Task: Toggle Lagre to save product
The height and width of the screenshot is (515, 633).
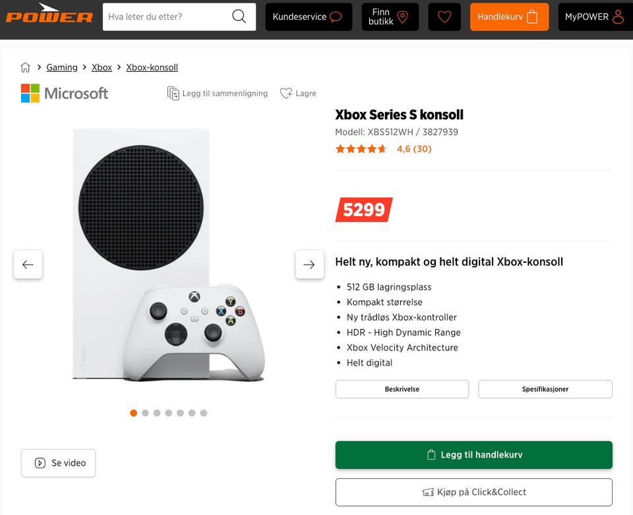Action: tap(298, 94)
